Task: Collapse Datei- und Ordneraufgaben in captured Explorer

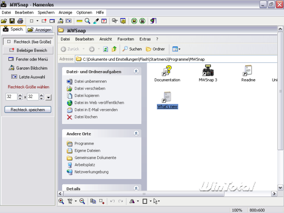Action: [x=136, y=71]
